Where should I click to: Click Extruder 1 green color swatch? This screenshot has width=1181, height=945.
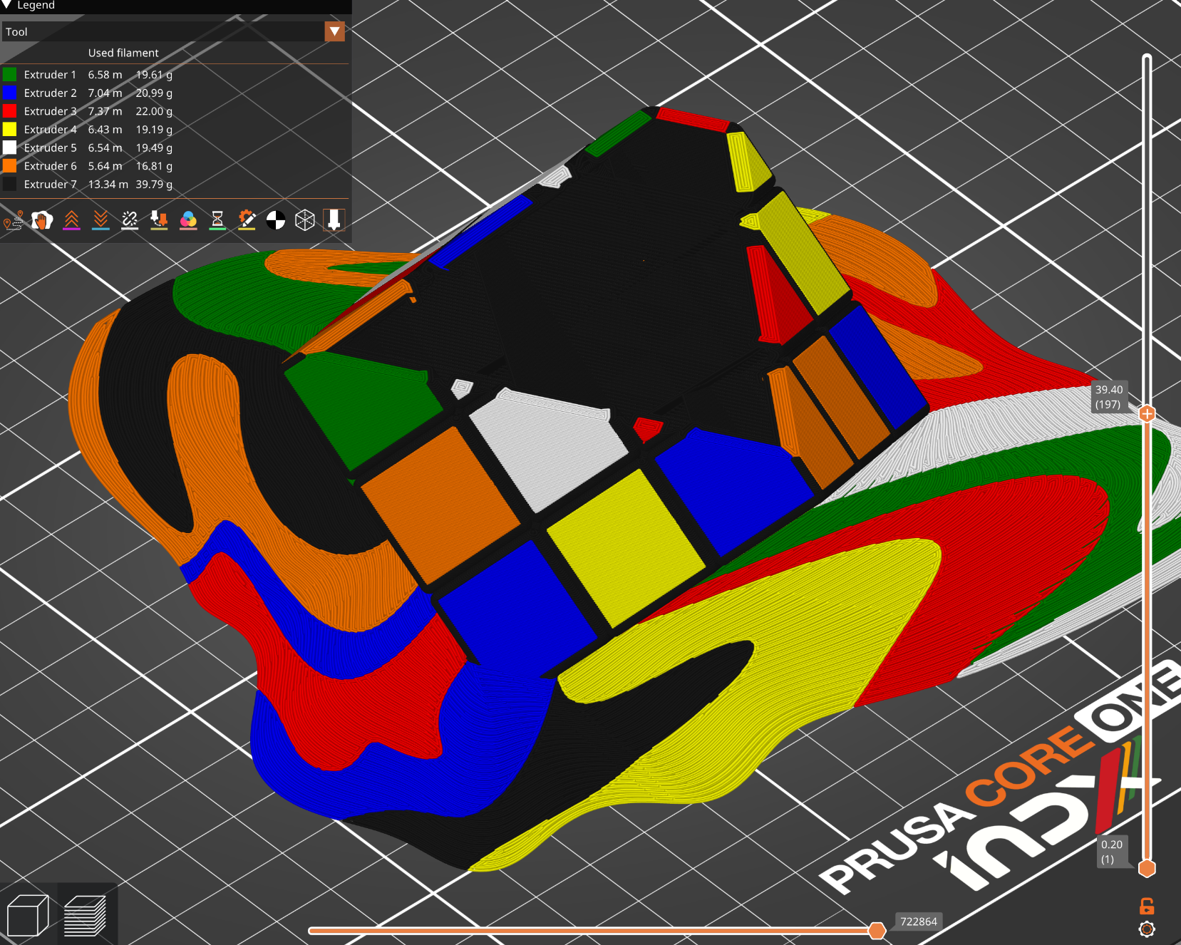(x=9, y=74)
